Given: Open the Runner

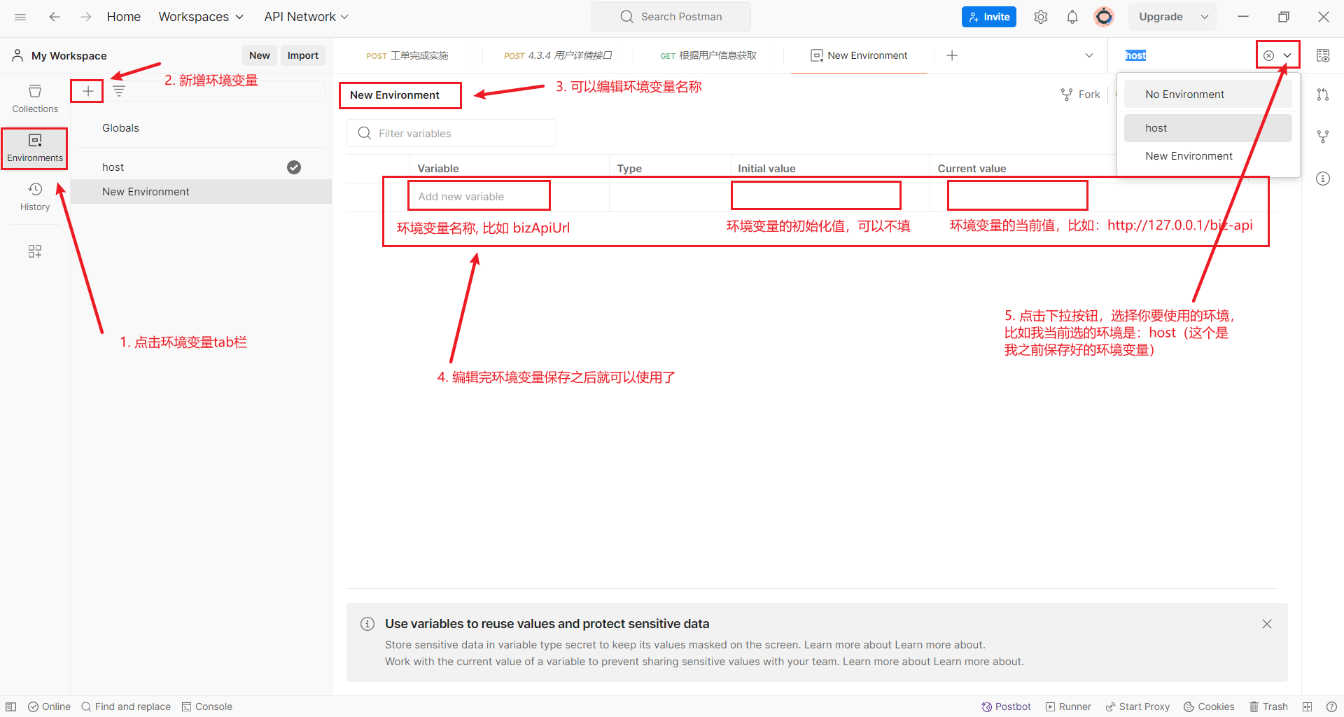Looking at the screenshot, I should tap(1068, 706).
